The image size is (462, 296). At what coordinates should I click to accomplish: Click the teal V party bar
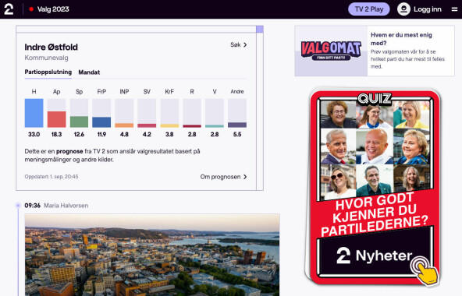pyautogui.click(x=215, y=126)
